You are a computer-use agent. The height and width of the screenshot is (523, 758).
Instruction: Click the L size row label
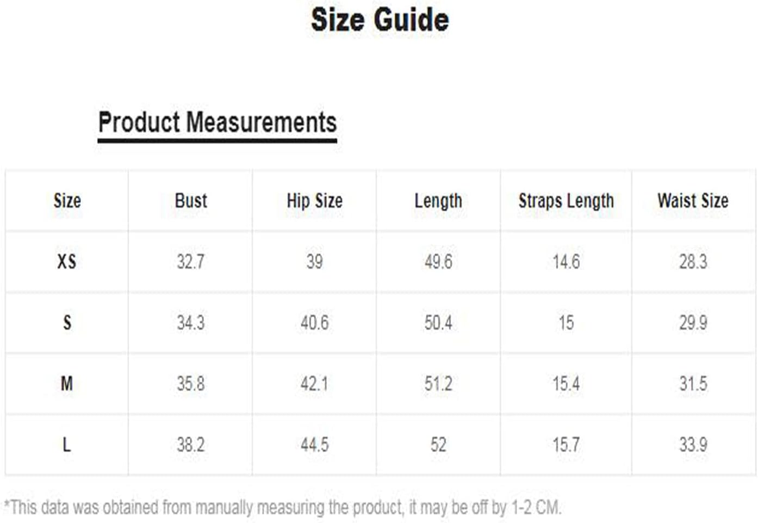pos(67,445)
